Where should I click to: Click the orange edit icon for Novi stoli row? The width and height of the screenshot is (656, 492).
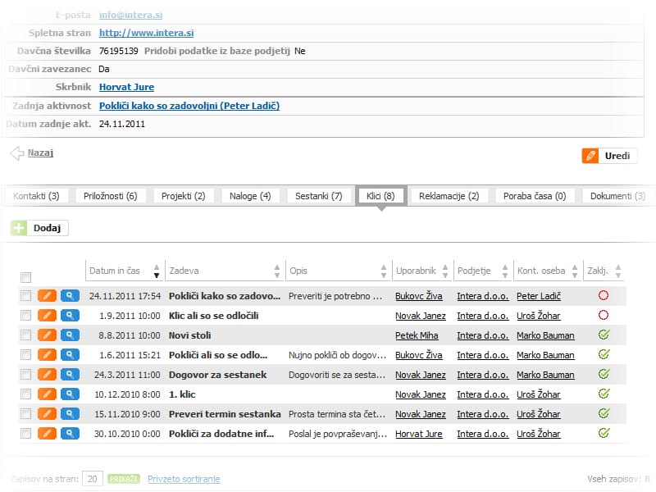[x=48, y=335]
